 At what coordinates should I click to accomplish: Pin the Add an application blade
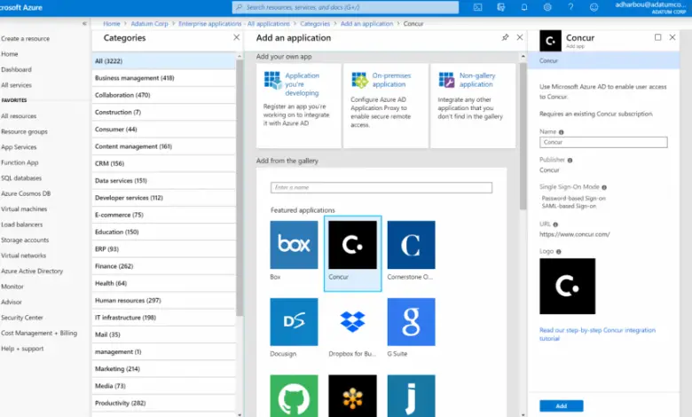(506, 37)
